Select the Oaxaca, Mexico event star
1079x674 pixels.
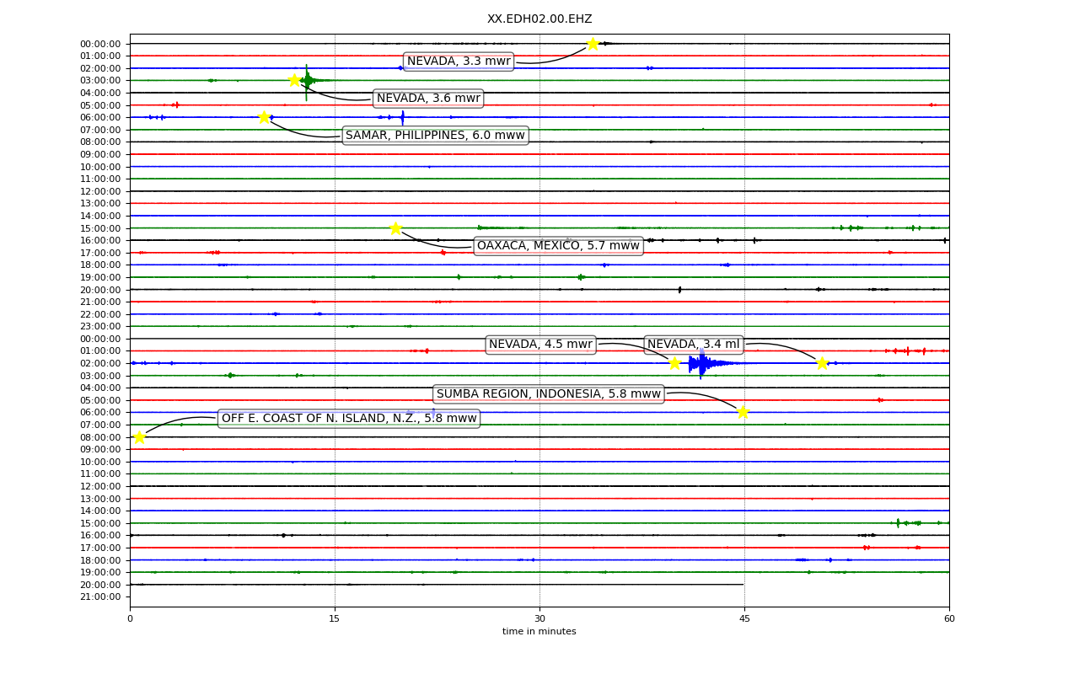pos(395,228)
